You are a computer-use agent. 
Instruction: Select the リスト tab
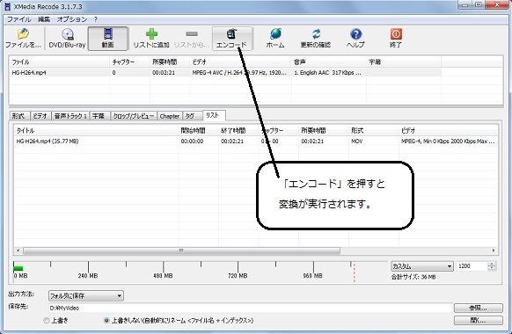[x=213, y=115]
